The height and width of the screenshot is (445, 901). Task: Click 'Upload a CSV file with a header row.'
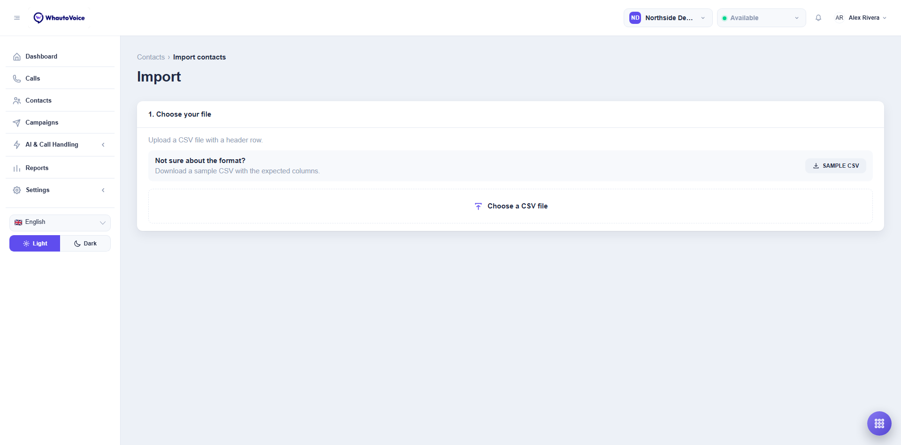[x=206, y=140]
